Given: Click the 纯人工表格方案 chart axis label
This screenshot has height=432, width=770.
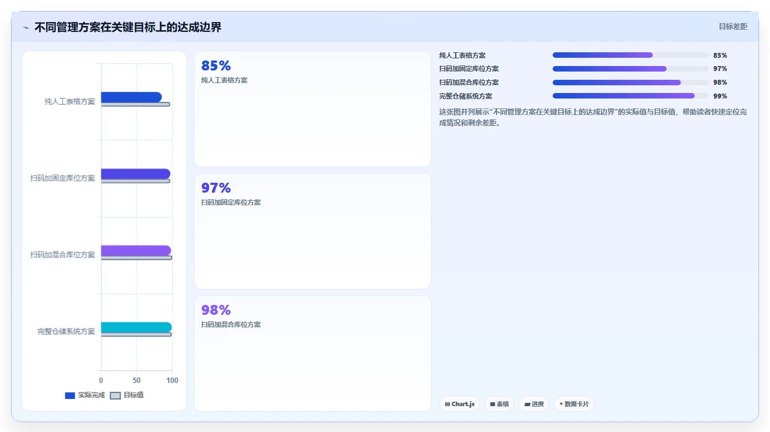Looking at the screenshot, I should pyautogui.click(x=70, y=101).
